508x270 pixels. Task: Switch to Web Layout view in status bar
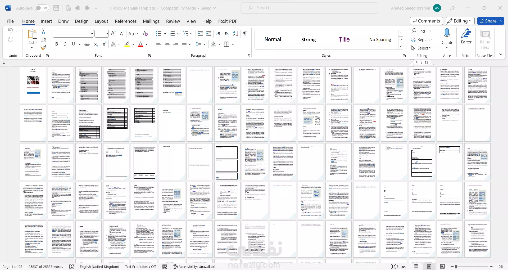[x=443, y=267]
